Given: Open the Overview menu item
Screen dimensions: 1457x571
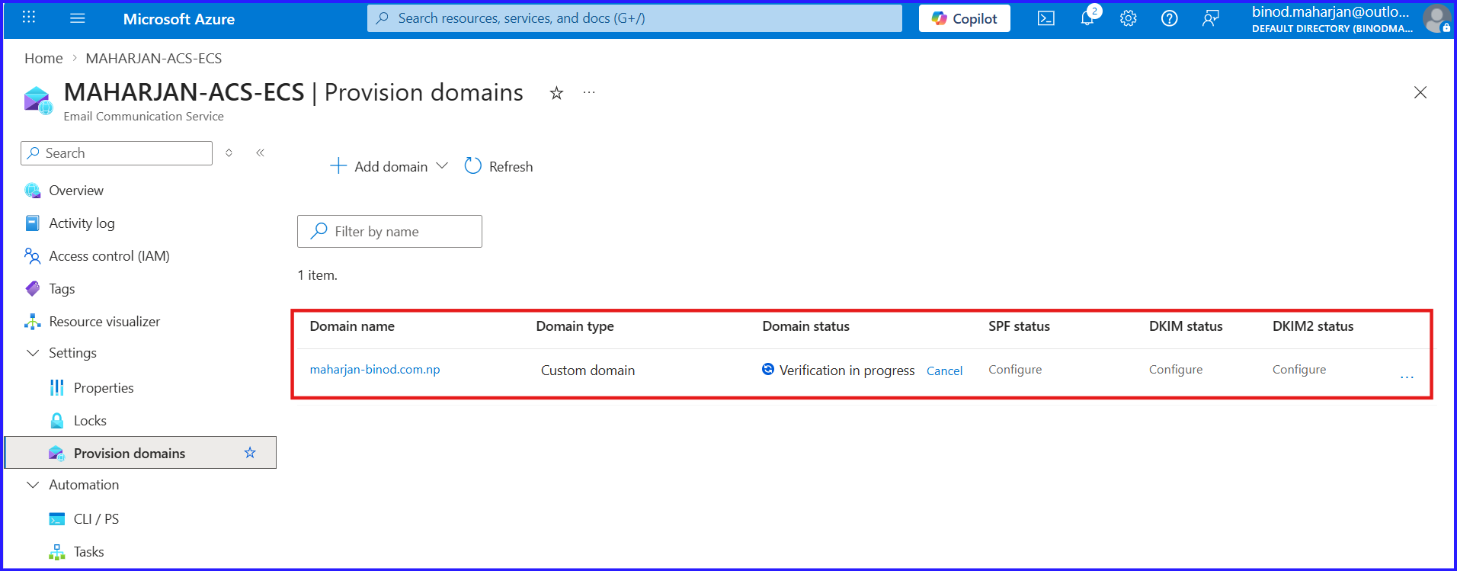Looking at the screenshot, I should [x=76, y=191].
